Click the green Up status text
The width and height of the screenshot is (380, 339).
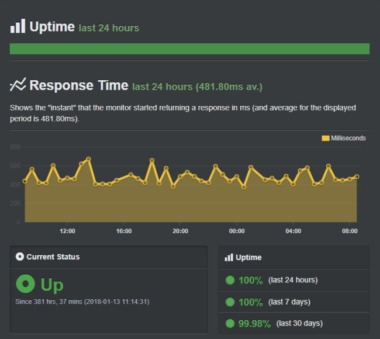pos(52,285)
